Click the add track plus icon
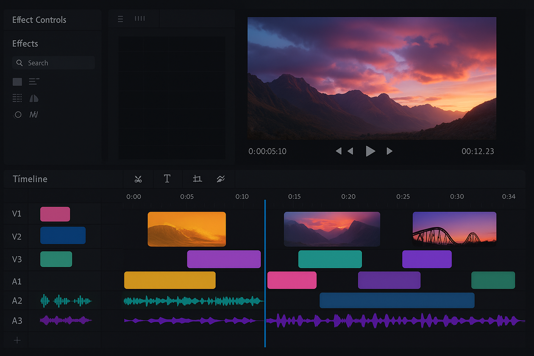The height and width of the screenshot is (356, 534). pos(17,340)
